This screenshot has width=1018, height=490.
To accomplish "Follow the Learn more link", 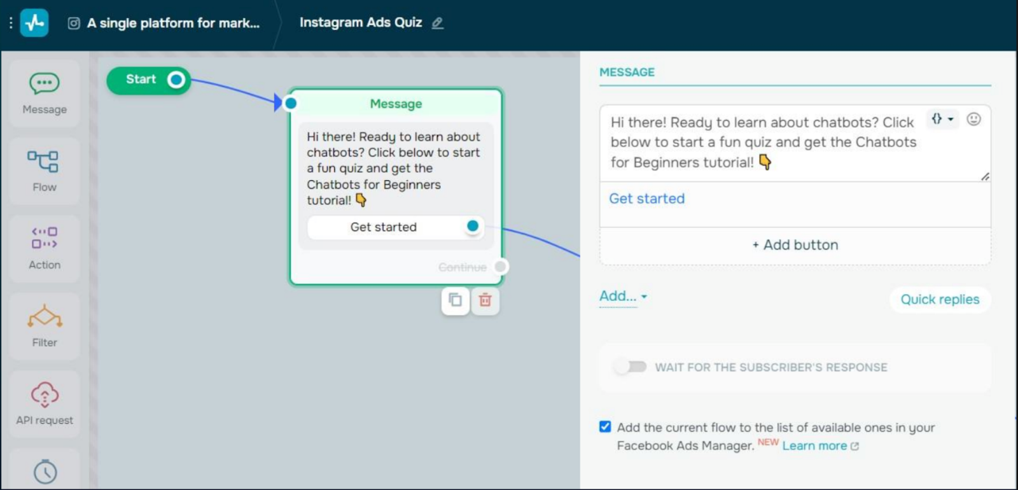I will (x=814, y=445).
